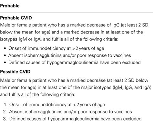The image size is (153, 125).
Task: Click numbered item 1 'Onset of immunodeficiency'
Action: coord(57,105)
